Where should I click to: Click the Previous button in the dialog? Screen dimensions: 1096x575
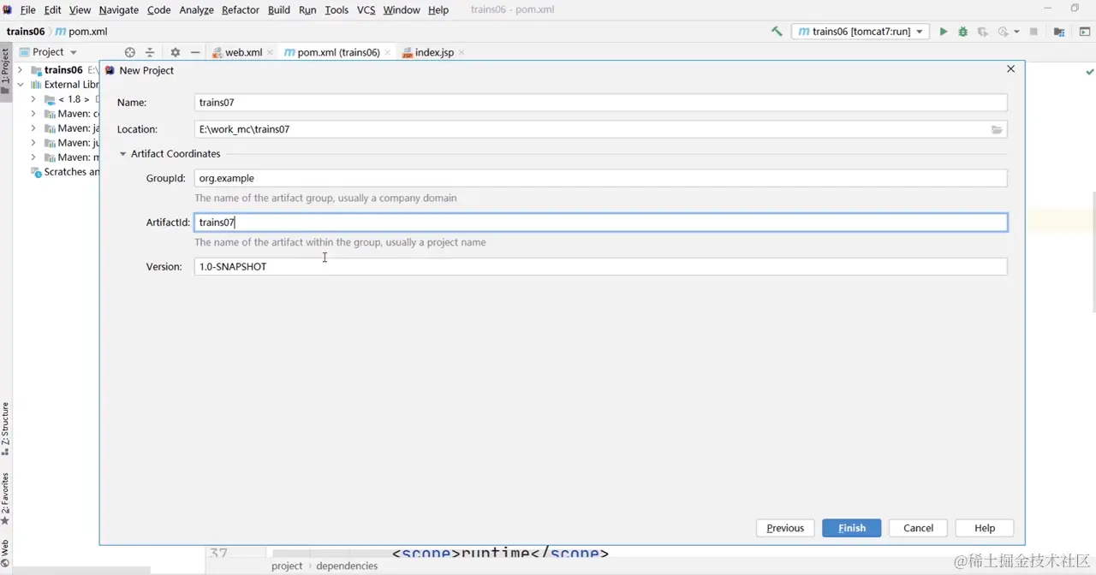coord(785,528)
